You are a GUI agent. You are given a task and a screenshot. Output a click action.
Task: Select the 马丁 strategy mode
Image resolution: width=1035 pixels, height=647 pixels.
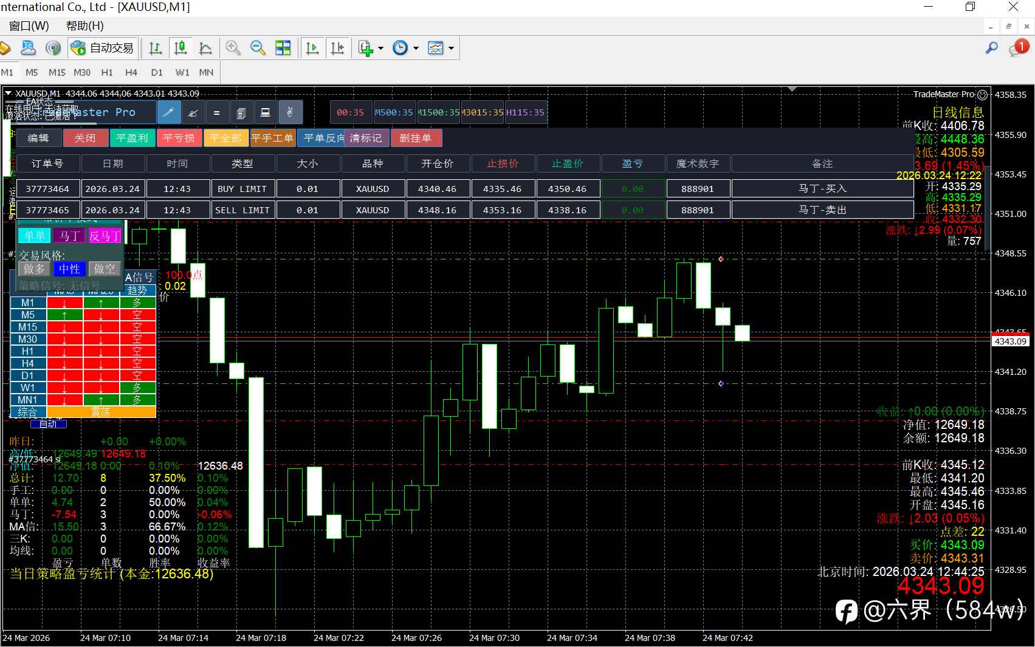pos(69,236)
